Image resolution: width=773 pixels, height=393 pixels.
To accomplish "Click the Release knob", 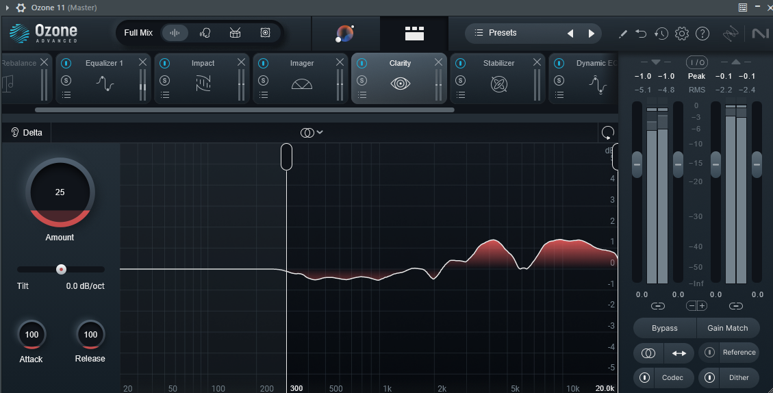I will (x=90, y=335).
